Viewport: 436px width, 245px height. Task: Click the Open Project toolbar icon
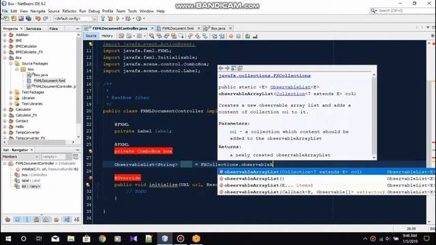(21, 18)
